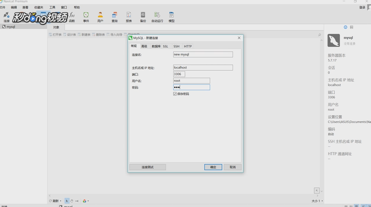Viewport: 371px width, 207px height.
Task: Open the 编辑 (Edit) menu
Action: point(14,7)
